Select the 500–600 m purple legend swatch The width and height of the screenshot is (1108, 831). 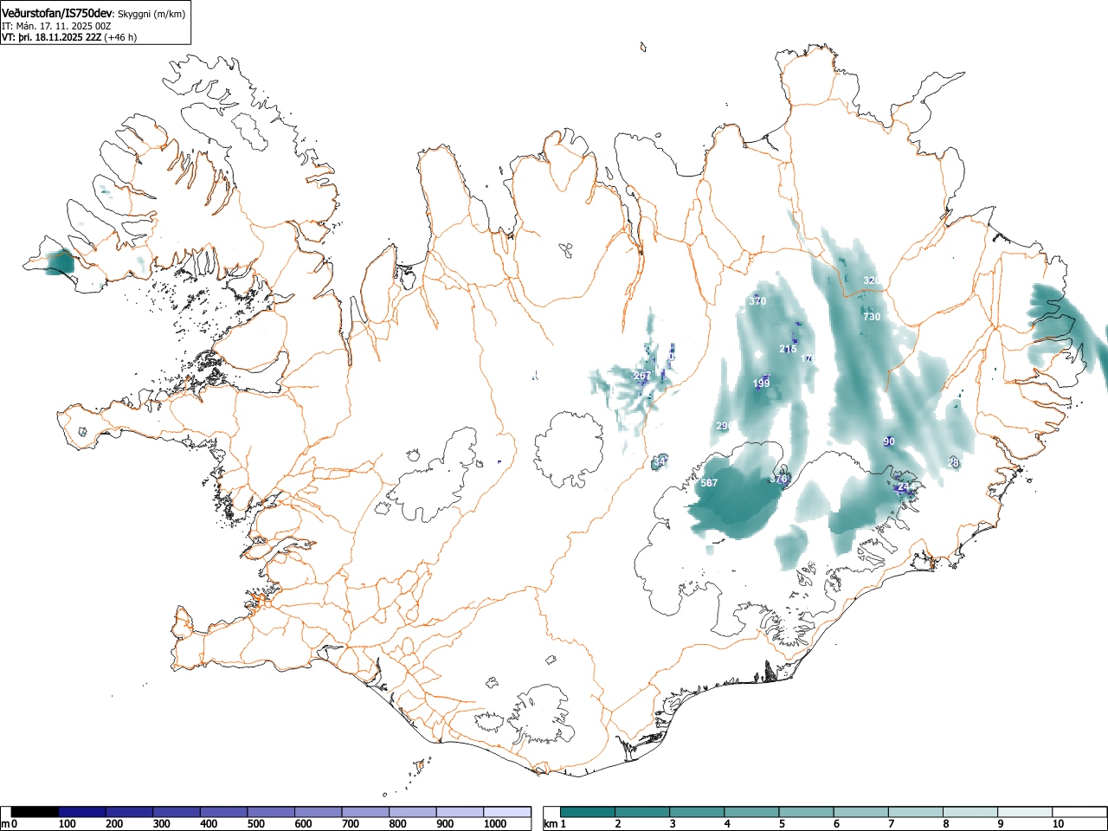coord(272,812)
